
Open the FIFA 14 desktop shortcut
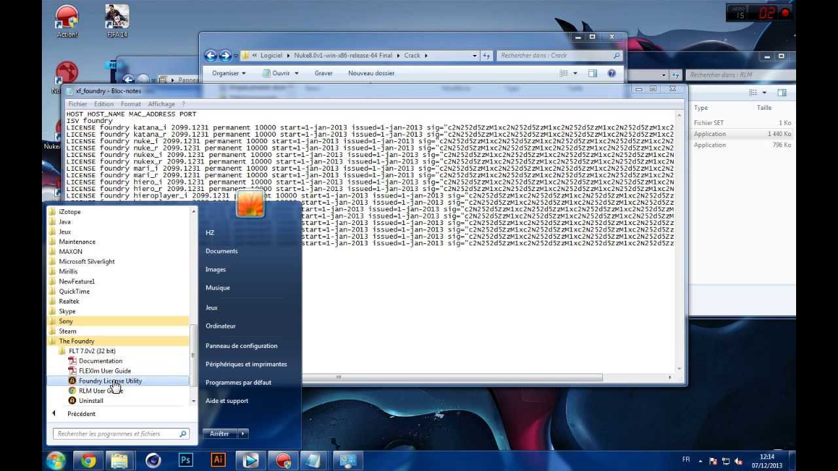point(117,21)
